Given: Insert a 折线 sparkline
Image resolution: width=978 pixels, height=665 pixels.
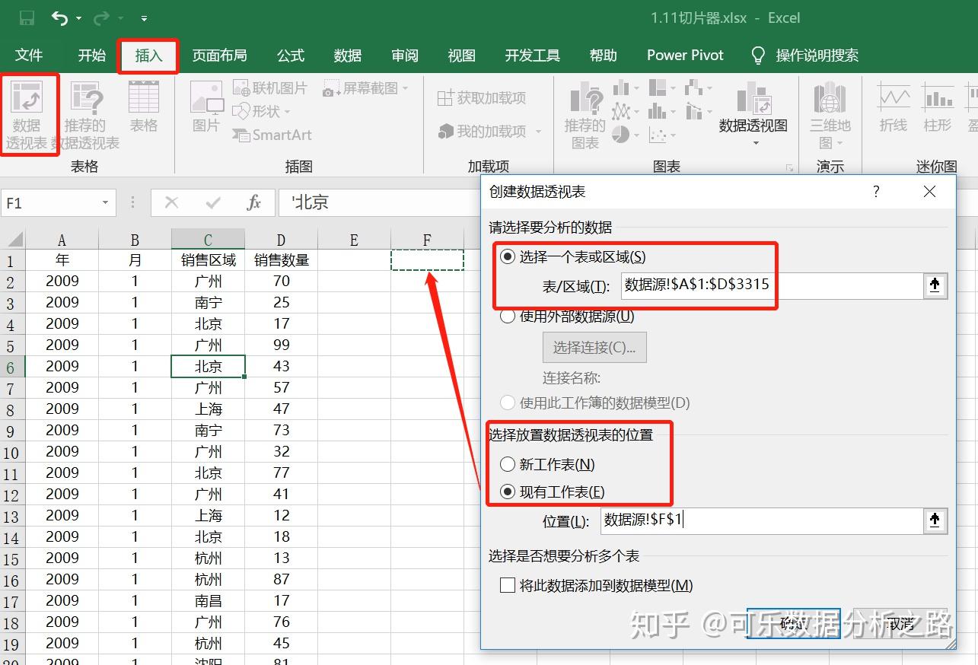Looking at the screenshot, I should tap(894, 107).
